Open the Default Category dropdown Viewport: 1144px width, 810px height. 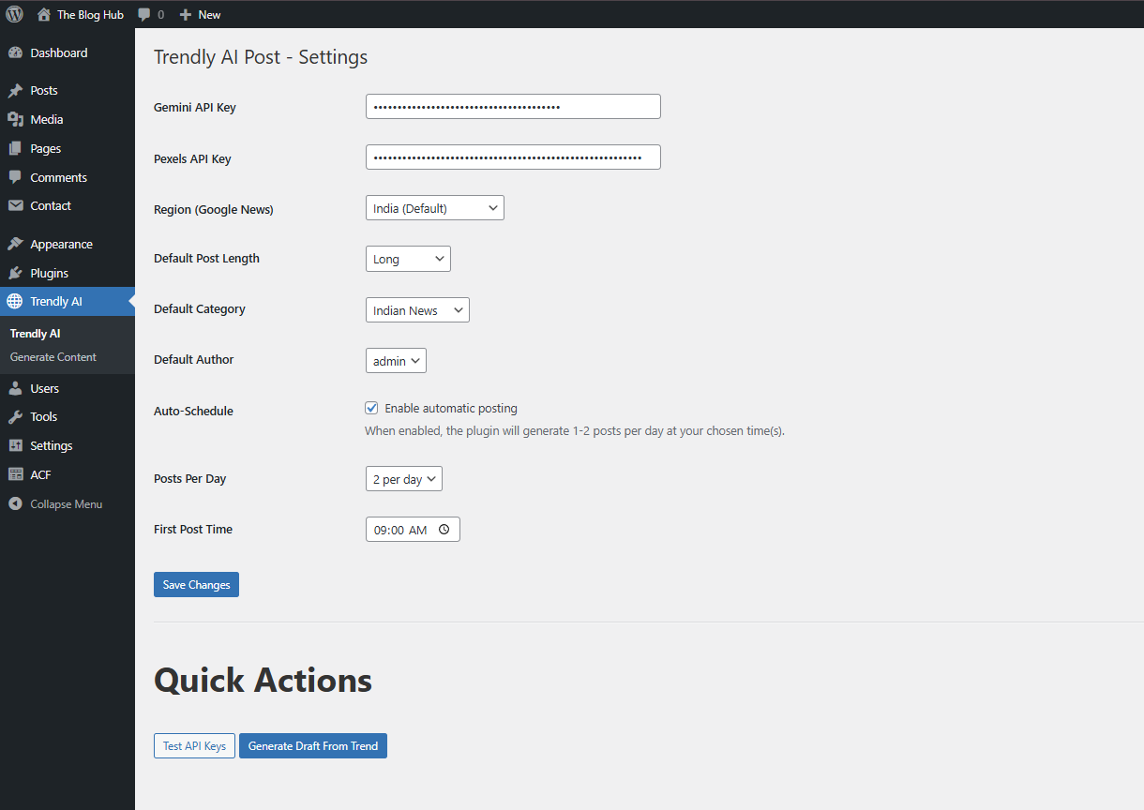click(417, 310)
